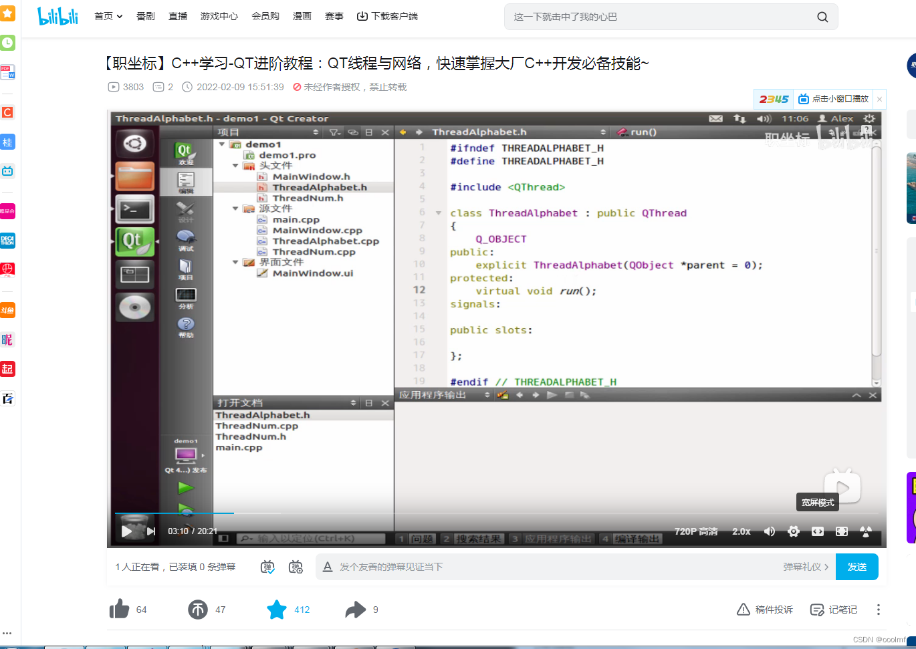Click Qt Creator Debug mode bug icon
This screenshot has height=649, width=916.
coord(186,240)
